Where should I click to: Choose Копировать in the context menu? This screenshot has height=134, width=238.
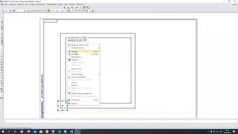[84, 54]
